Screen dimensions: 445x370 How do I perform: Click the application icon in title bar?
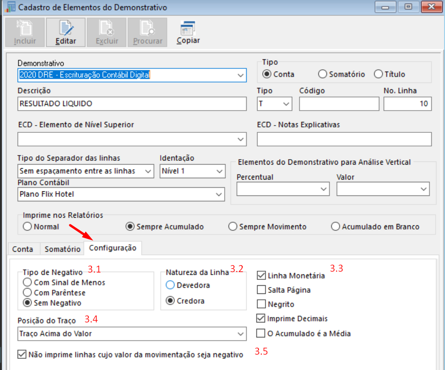pos(10,7)
